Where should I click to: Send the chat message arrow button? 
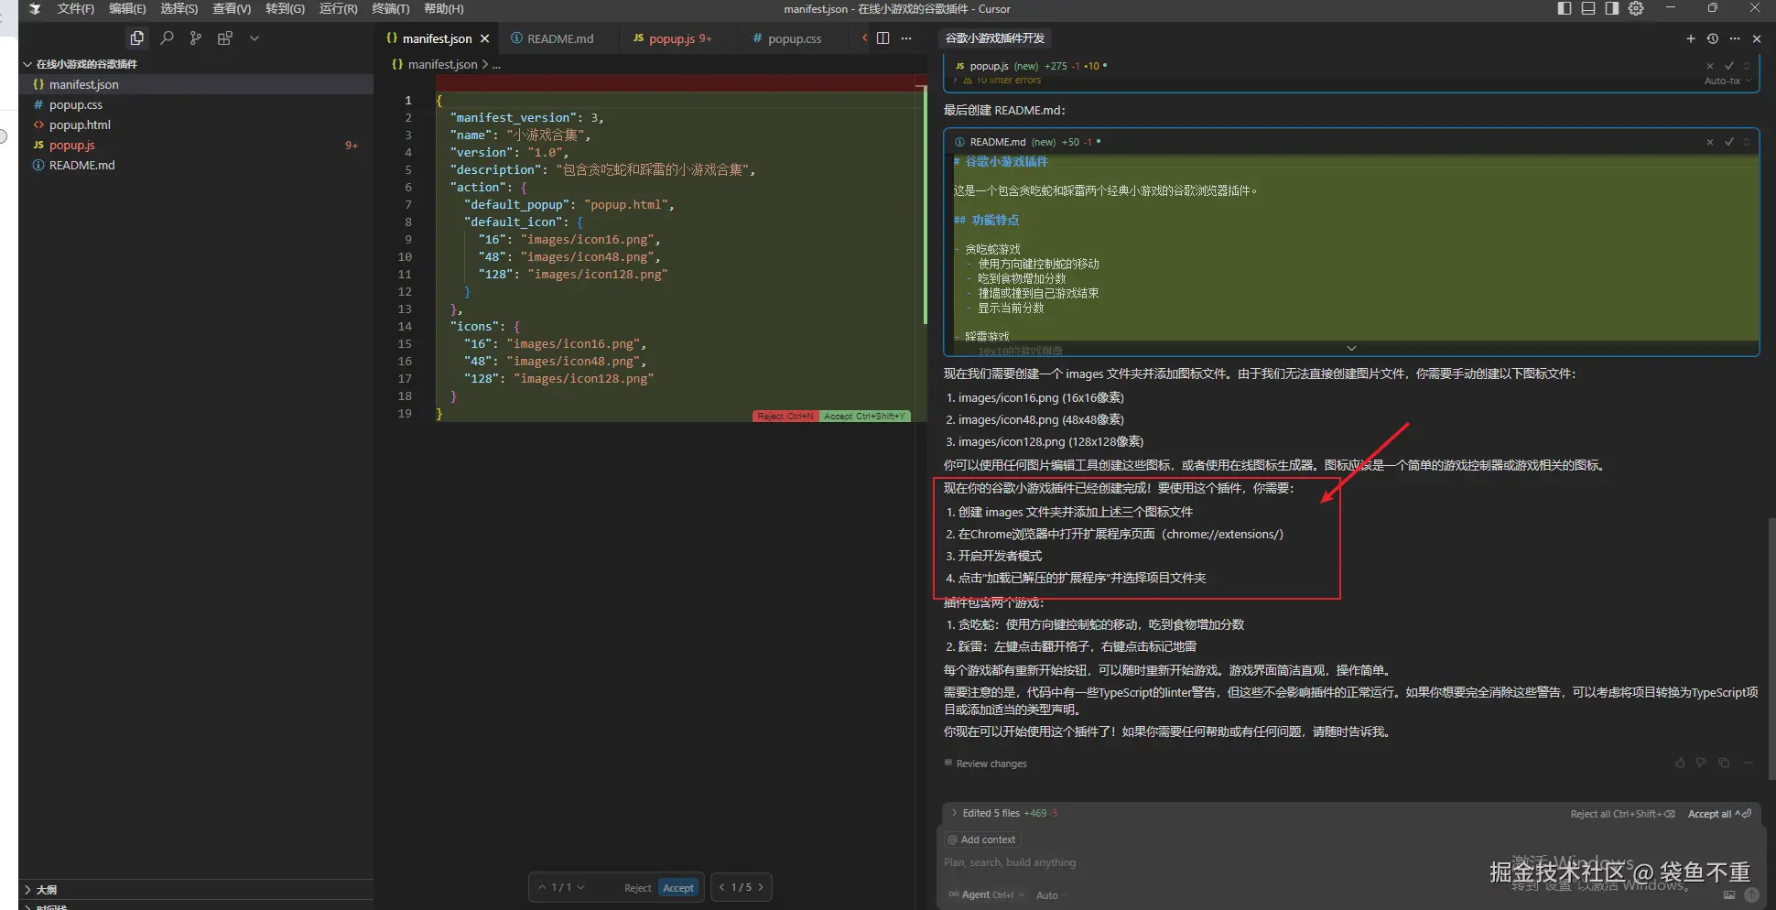pos(1751,894)
